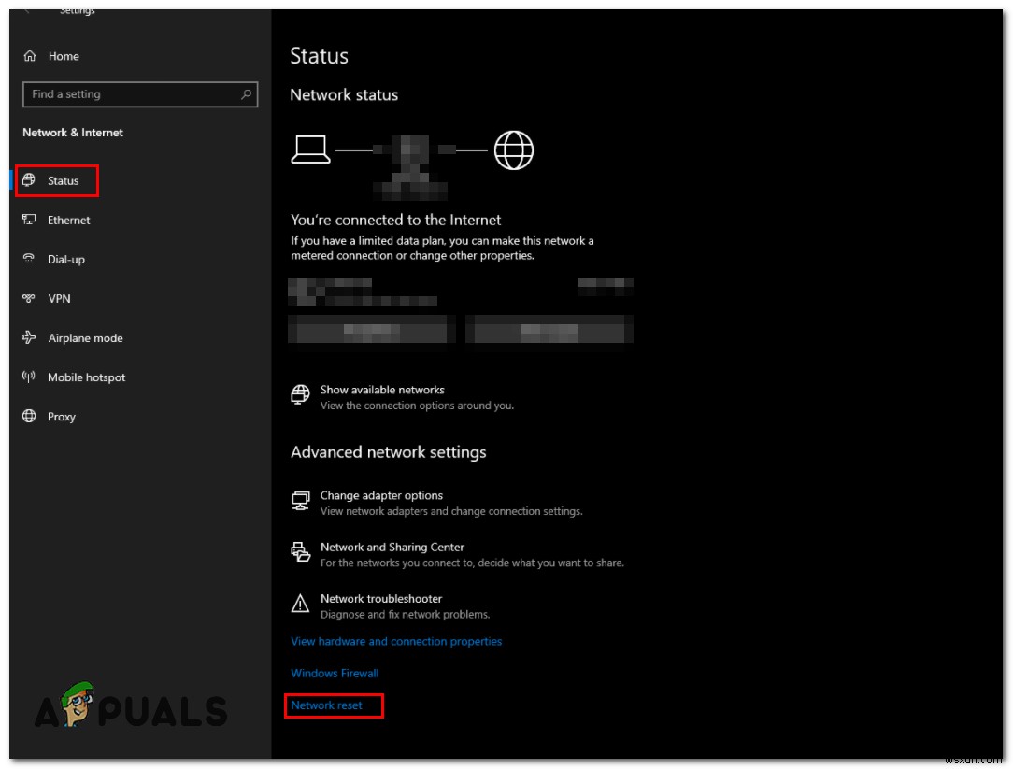Open Windows Firewall settings
This screenshot has height=769, width=1013.
tap(334, 673)
